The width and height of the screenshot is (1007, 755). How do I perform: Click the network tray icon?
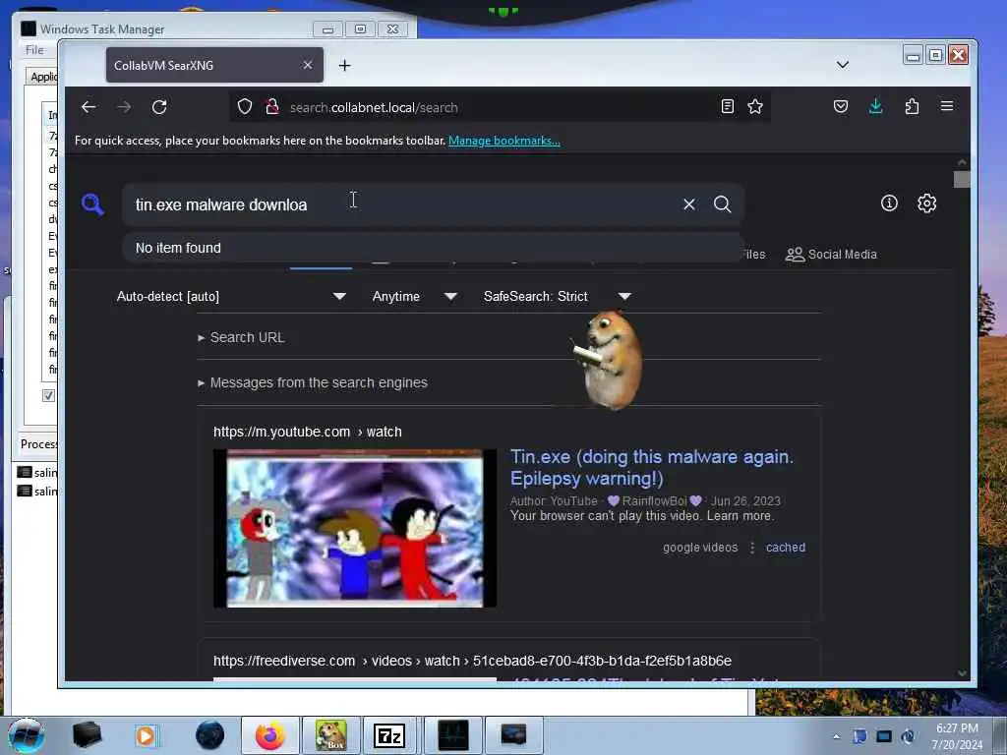(x=884, y=736)
